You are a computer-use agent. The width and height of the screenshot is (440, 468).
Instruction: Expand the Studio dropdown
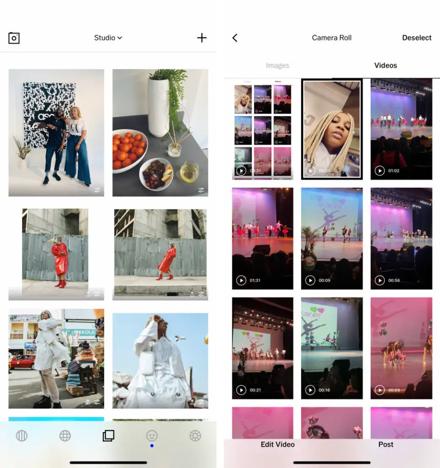(108, 38)
